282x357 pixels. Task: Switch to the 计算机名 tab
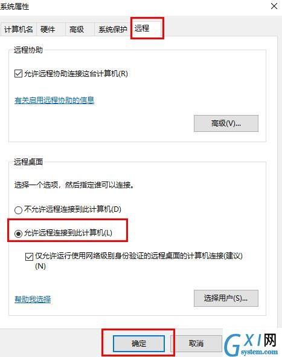click(x=18, y=29)
